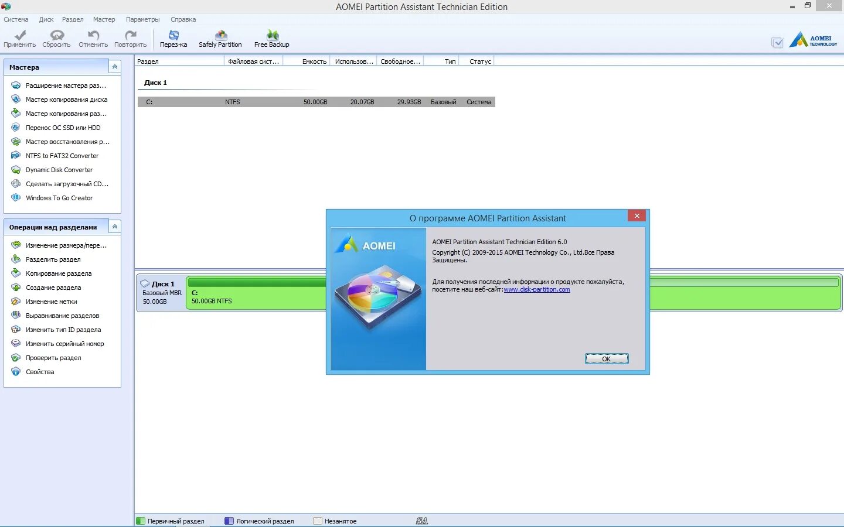Select the C: NTFS partition row
844x527 pixels.
coord(316,102)
